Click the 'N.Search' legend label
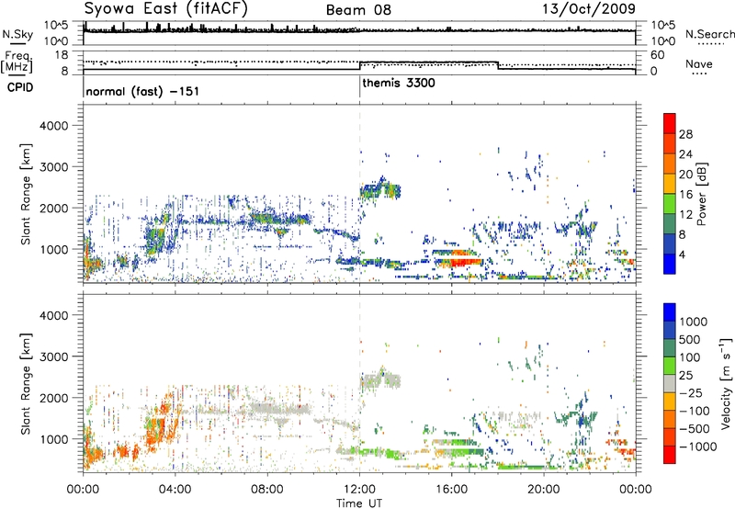 [709, 34]
